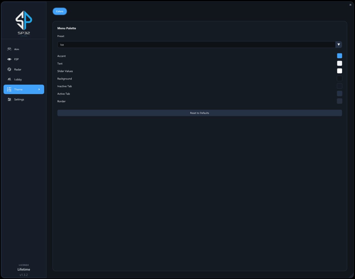Open the Accent color swatch
The height and width of the screenshot is (279, 355).
339,56
